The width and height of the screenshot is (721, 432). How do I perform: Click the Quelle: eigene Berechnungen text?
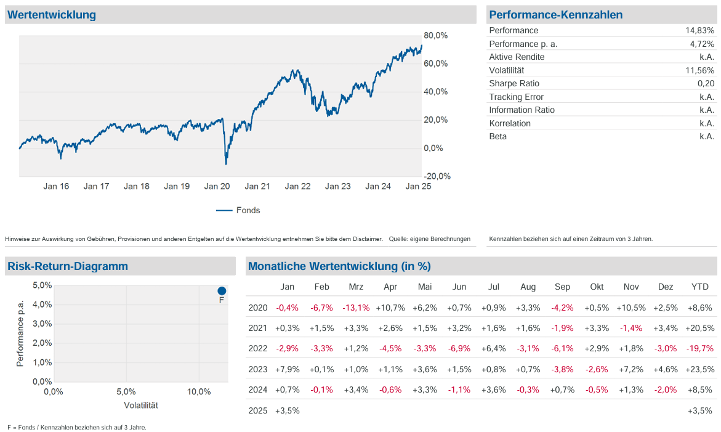point(430,238)
